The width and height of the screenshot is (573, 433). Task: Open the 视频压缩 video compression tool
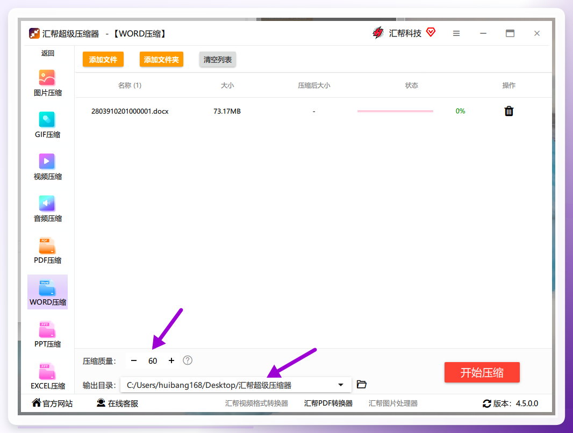pyautogui.click(x=47, y=167)
